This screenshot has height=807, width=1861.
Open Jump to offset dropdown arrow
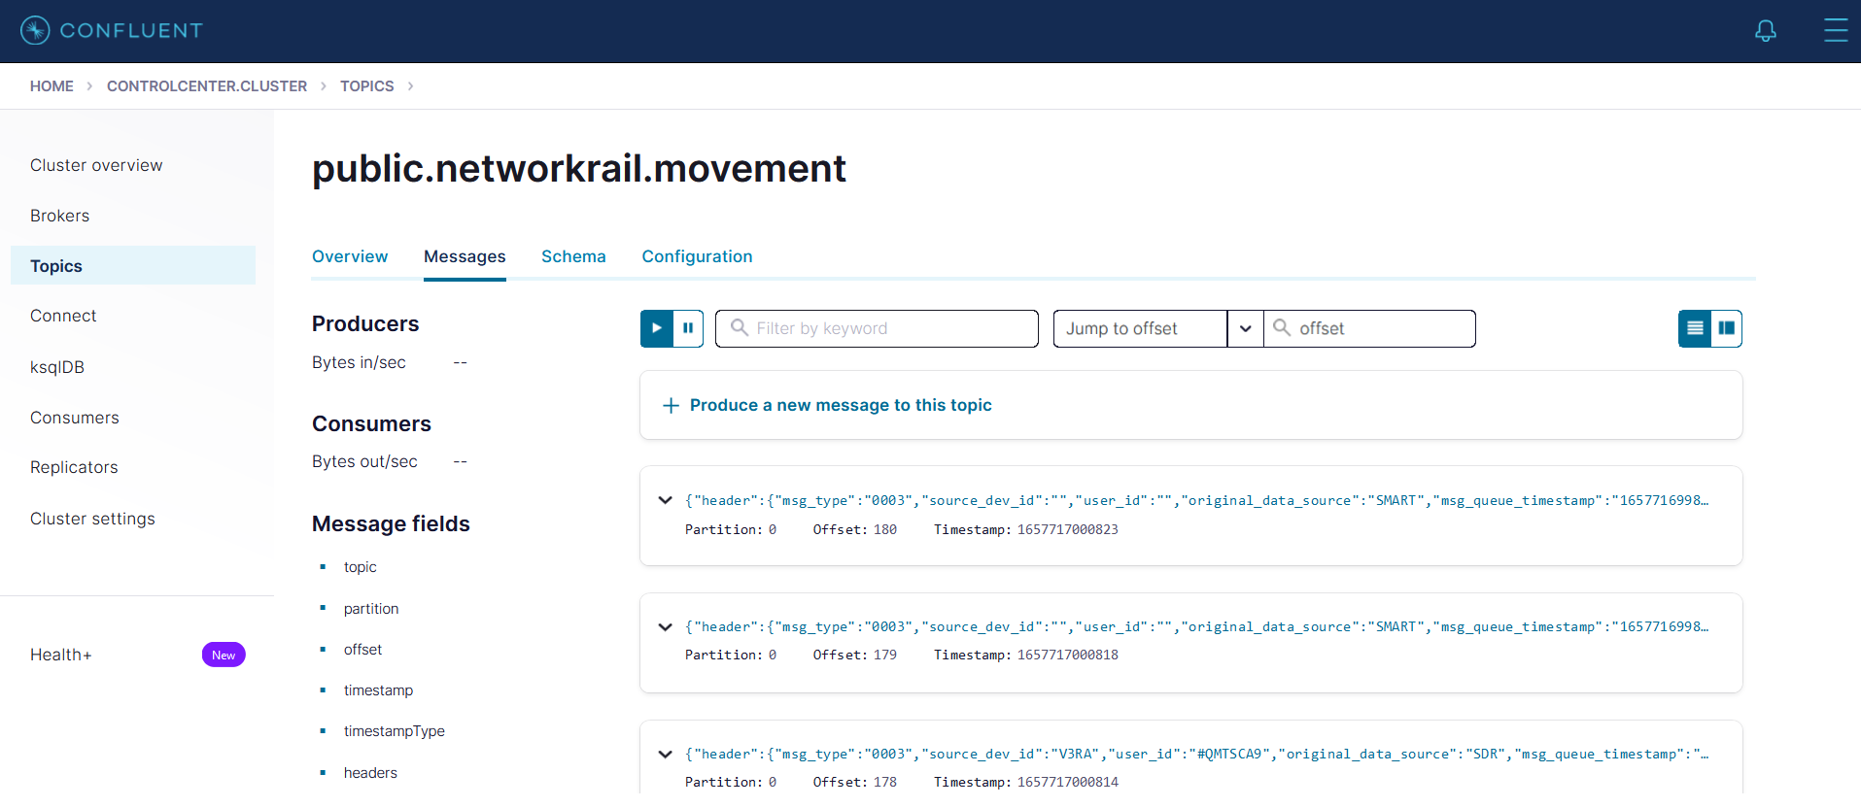(x=1245, y=328)
